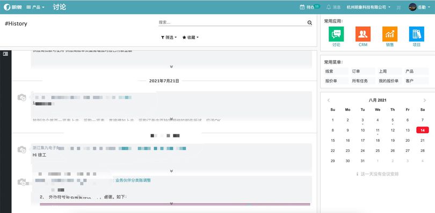Screen dimensions: 435x213
Task: Go to previous month in calendar
Action: click(x=329, y=100)
